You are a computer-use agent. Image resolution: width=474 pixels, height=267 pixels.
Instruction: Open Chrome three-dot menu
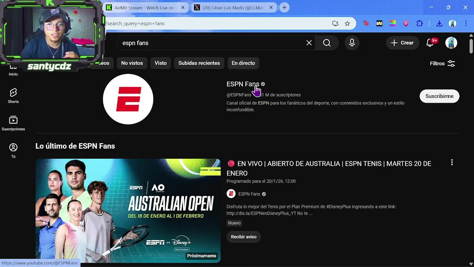[466, 23]
